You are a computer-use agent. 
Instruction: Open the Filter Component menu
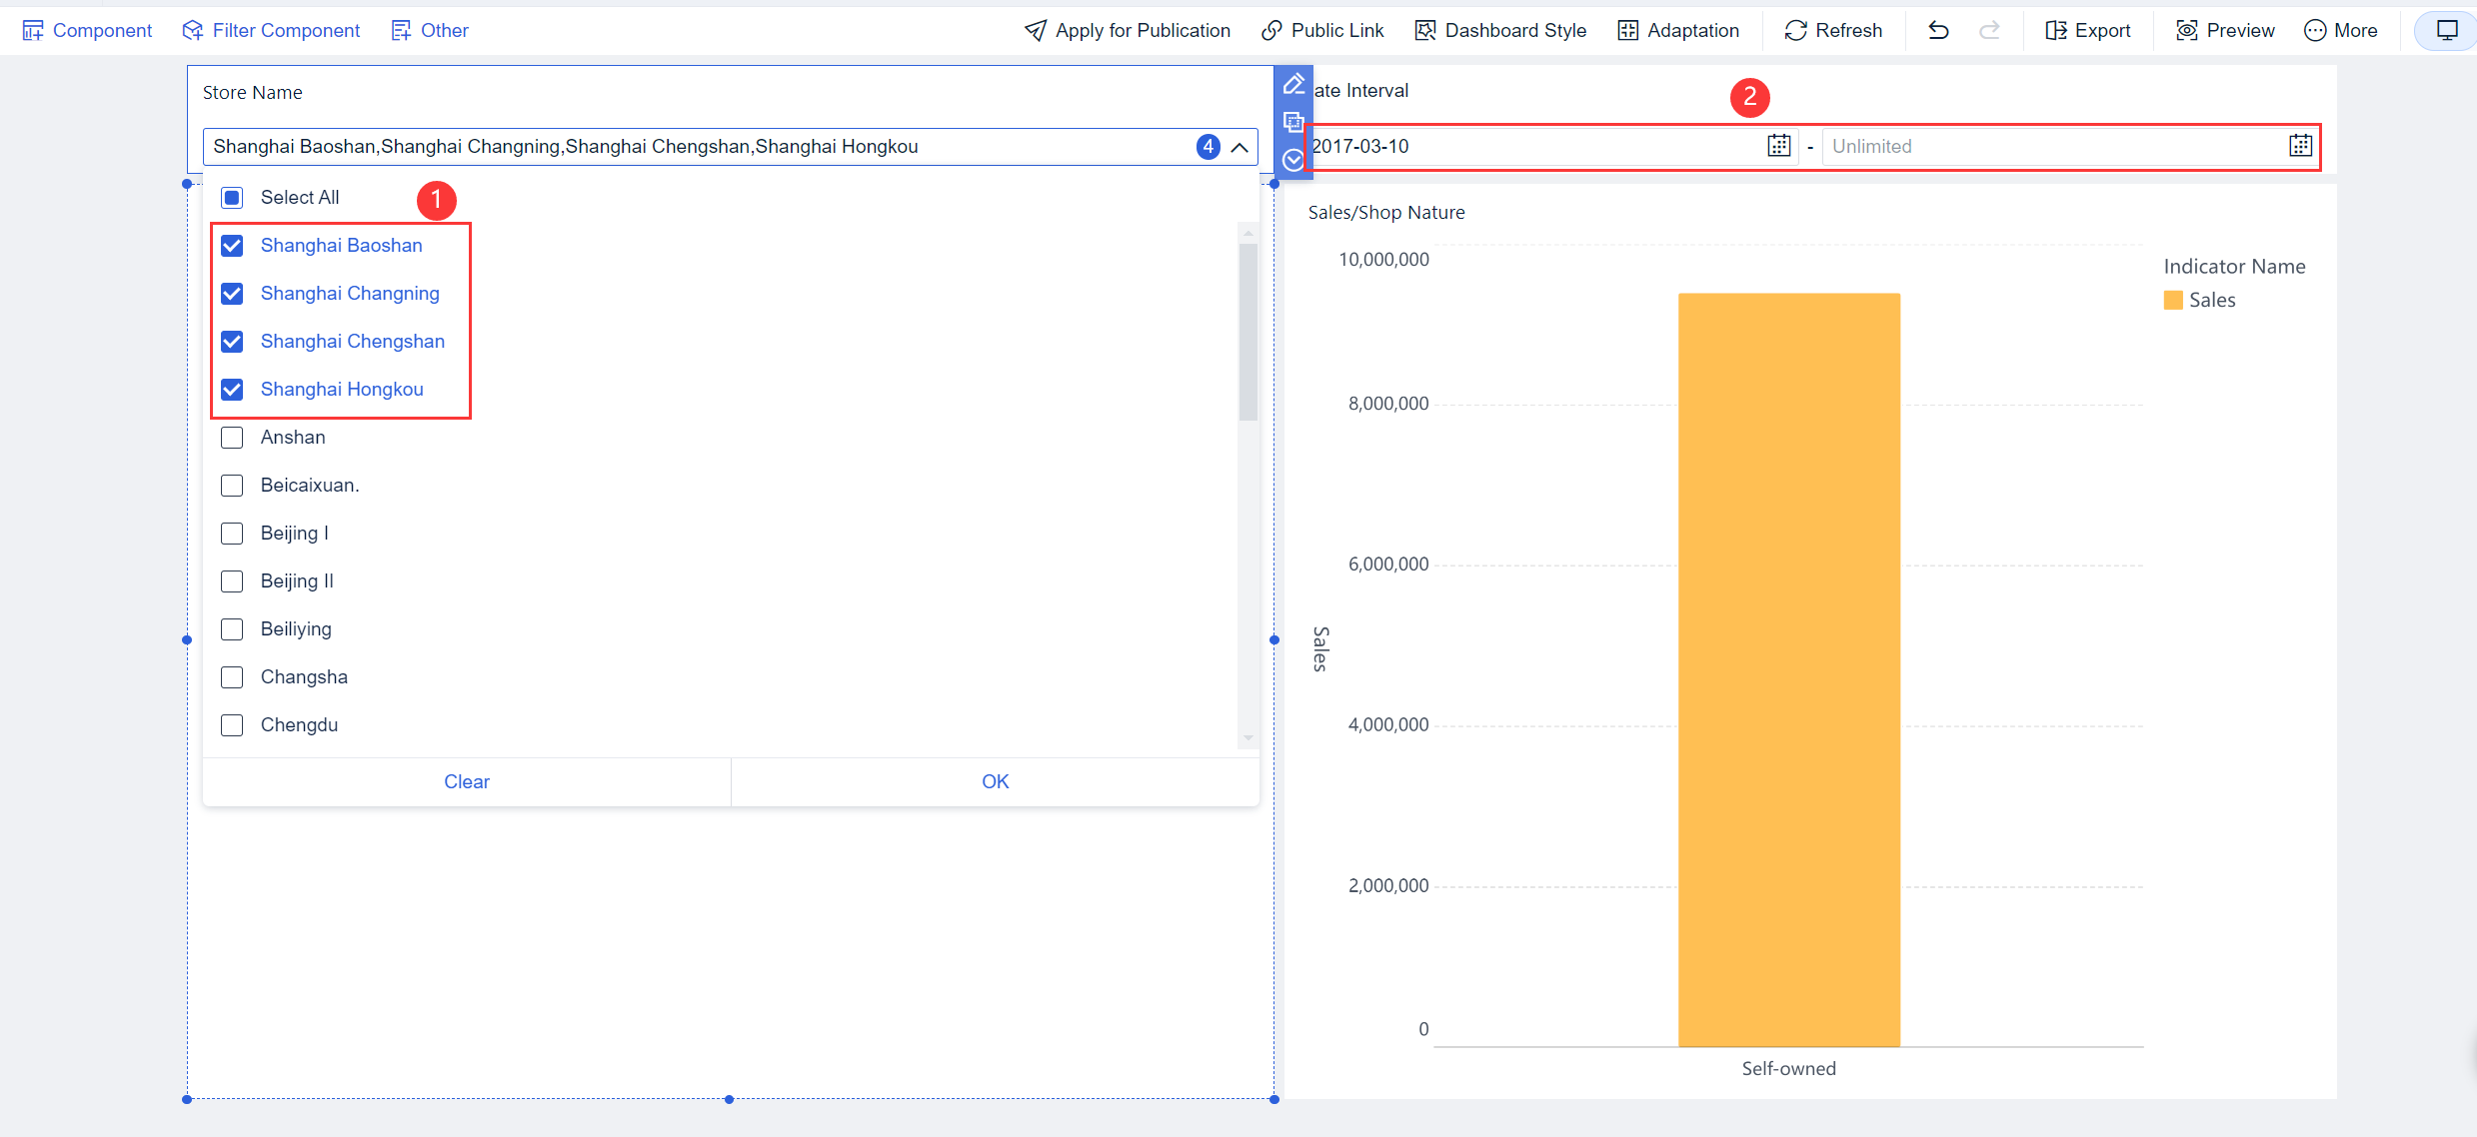tap(270, 30)
